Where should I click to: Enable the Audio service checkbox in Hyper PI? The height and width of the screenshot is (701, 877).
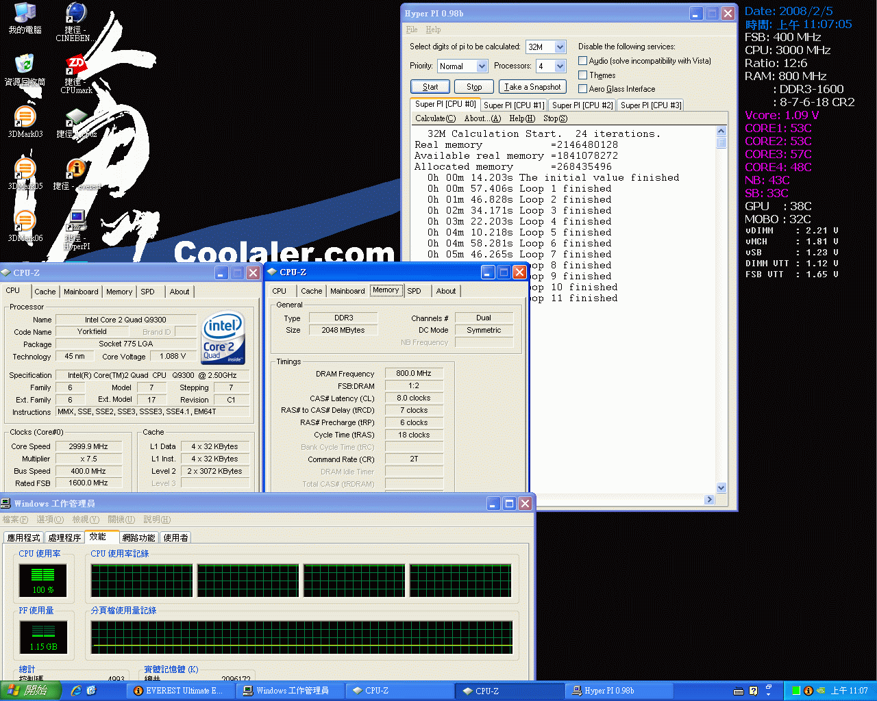(583, 61)
